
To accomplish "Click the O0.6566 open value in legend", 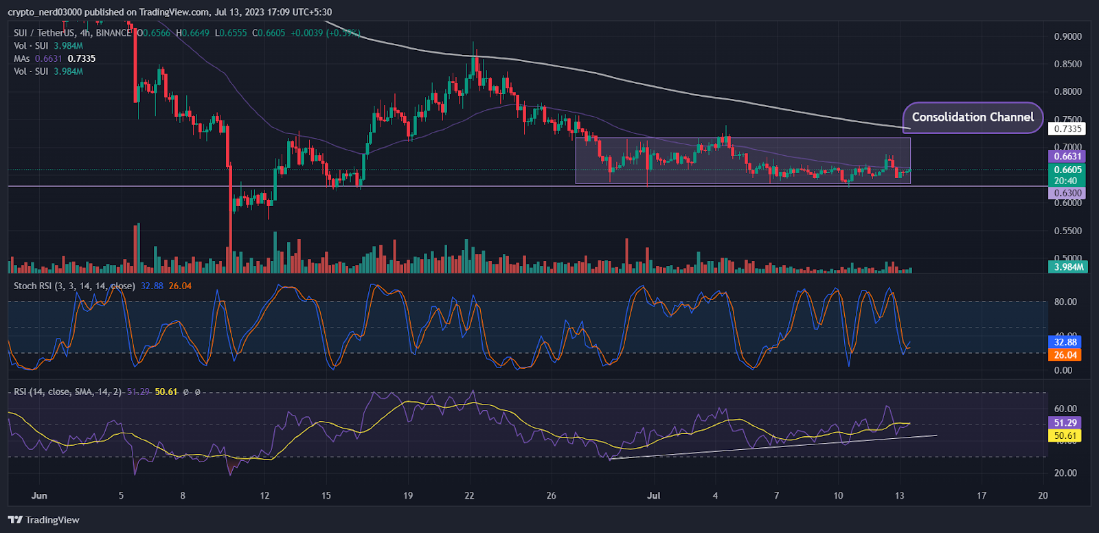I will click(x=154, y=33).
